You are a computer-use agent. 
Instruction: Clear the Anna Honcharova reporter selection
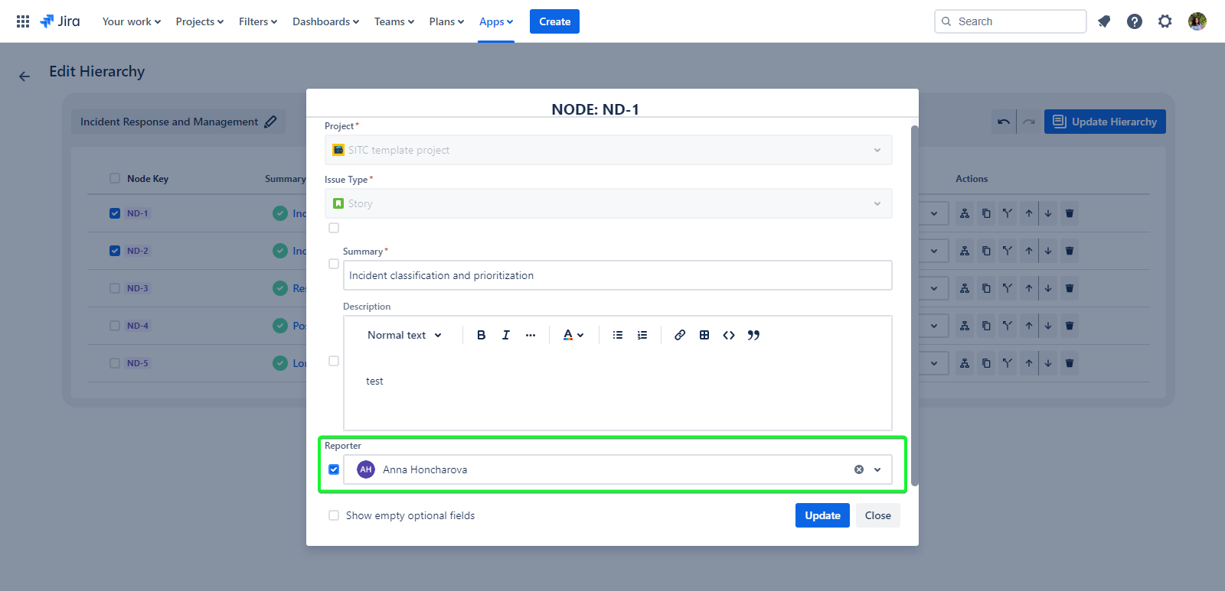click(858, 469)
